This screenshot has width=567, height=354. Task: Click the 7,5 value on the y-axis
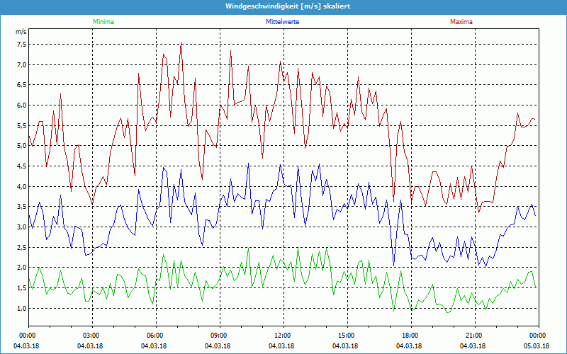[x=21, y=44]
